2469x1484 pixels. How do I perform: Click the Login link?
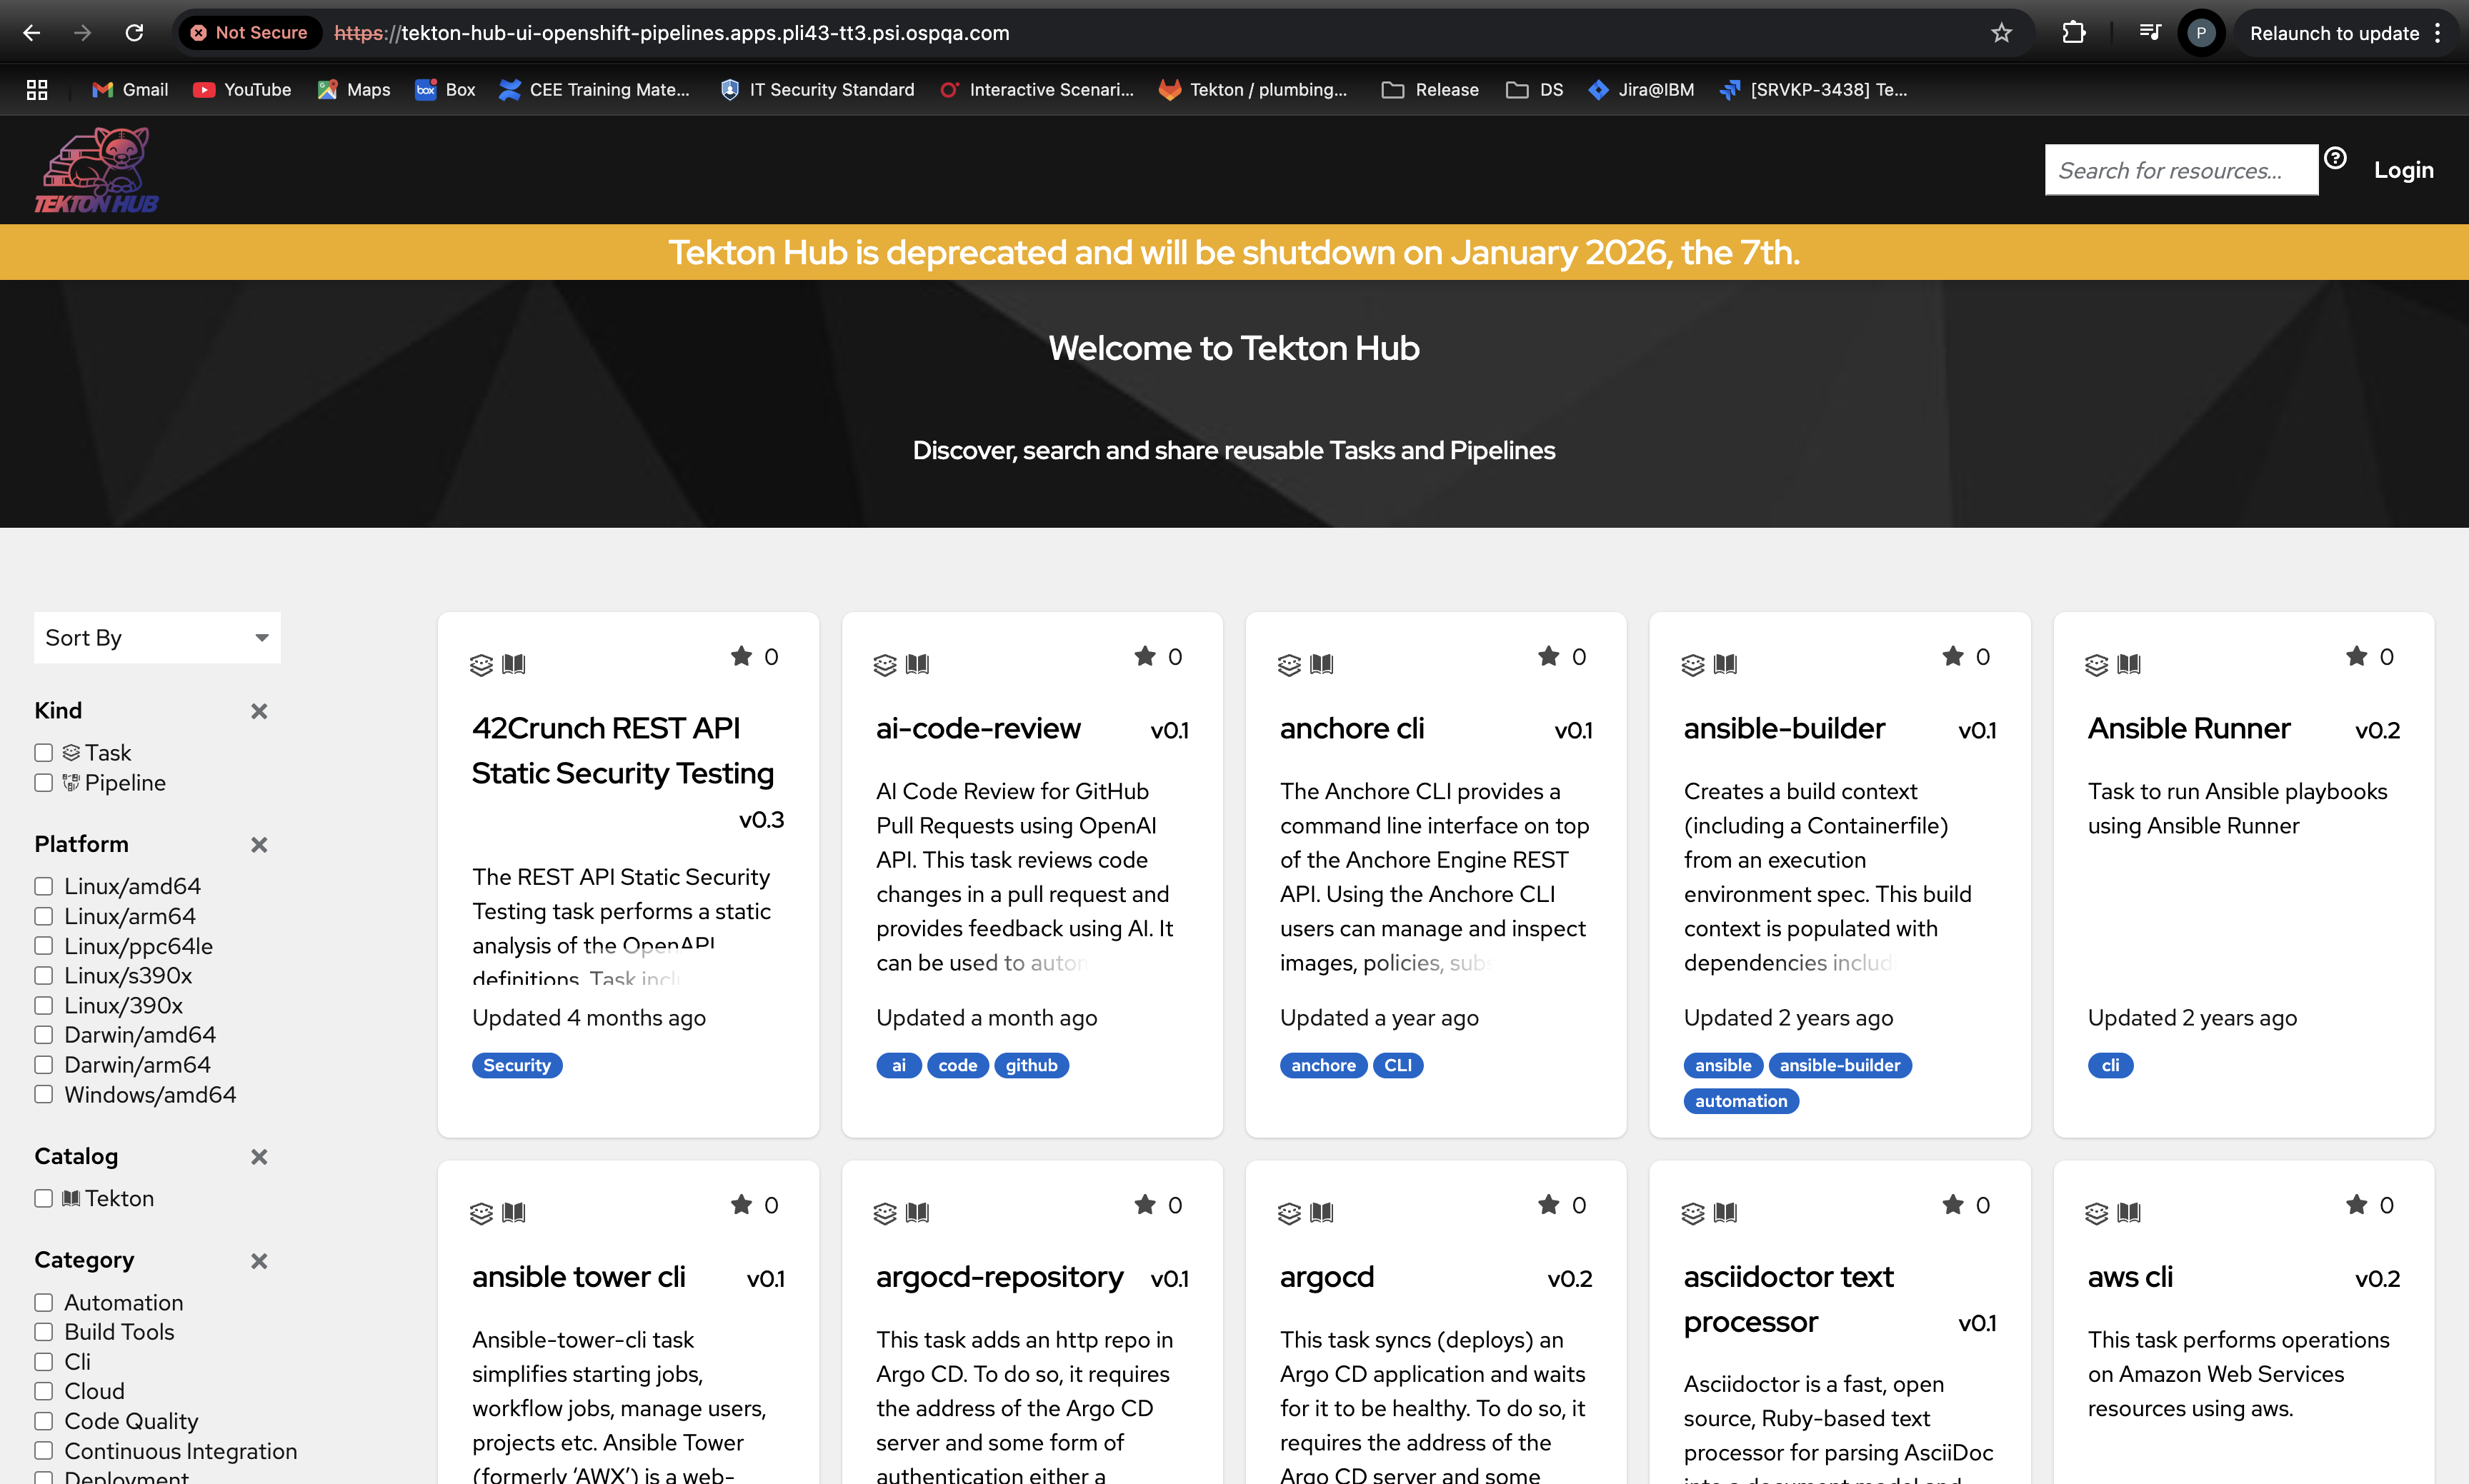pos(2403,170)
